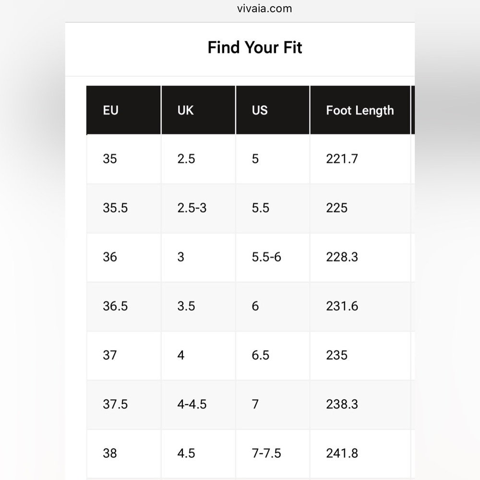This screenshot has width=480, height=480.
Task: Click the UK column header
Action: (198, 110)
